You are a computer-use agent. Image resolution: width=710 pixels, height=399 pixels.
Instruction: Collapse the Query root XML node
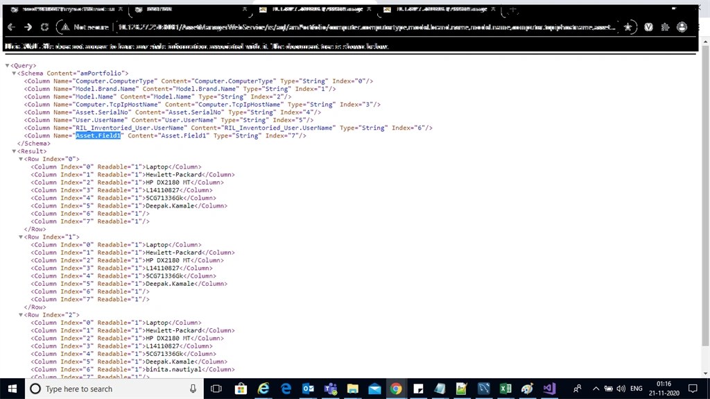(7, 65)
